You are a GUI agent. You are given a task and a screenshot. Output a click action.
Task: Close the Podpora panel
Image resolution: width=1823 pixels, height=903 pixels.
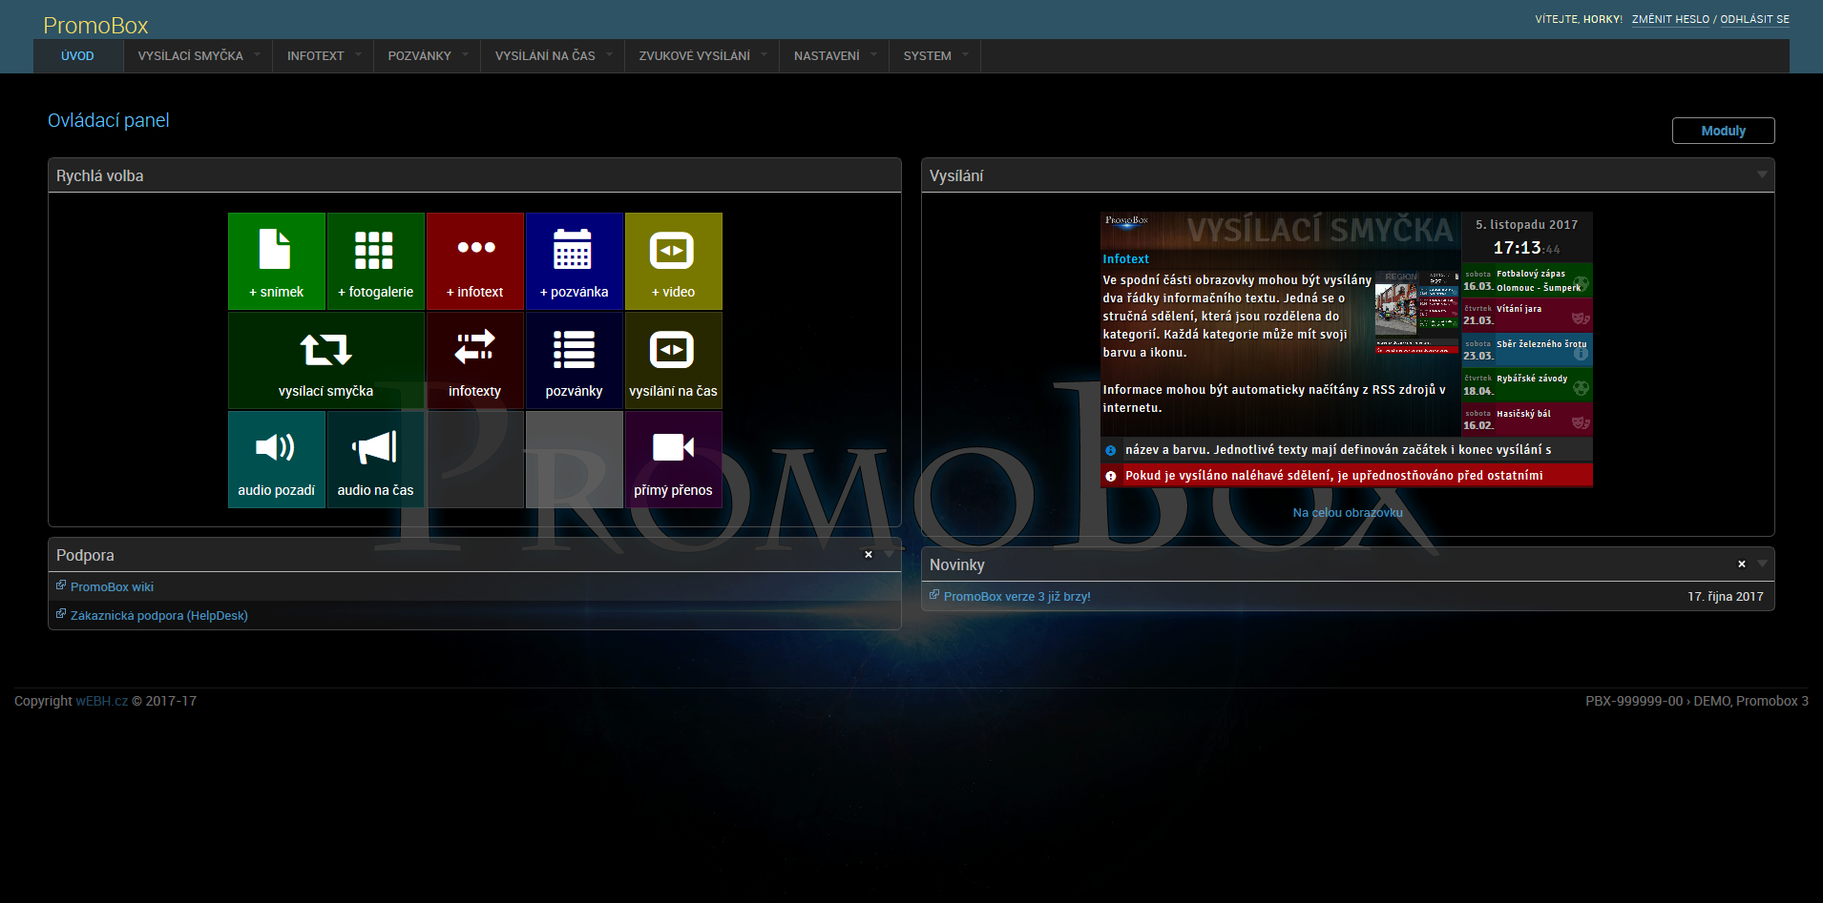869,554
